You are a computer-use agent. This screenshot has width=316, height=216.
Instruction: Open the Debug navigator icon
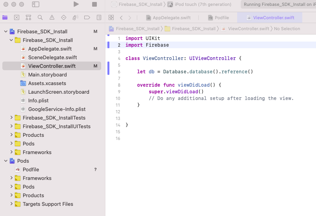[x=75, y=18]
